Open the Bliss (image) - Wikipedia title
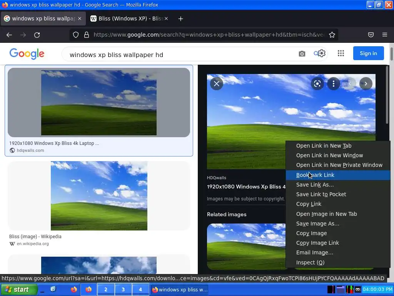The width and height of the screenshot is (394, 296). pos(35,237)
